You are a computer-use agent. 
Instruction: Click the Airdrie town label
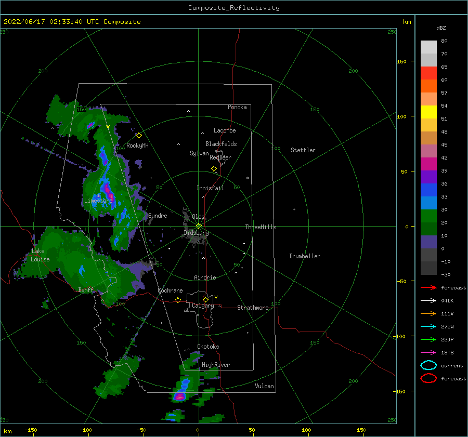click(x=205, y=277)
